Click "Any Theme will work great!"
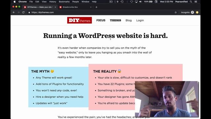 pyautogui.click(x=54, y=78)
